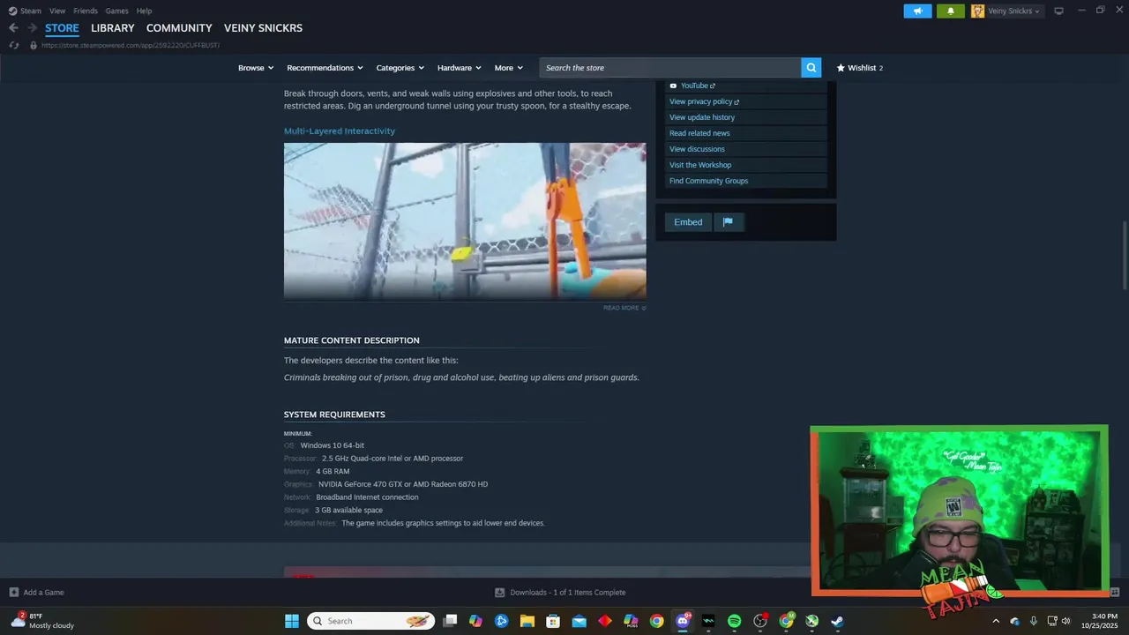Viewport: 1129px width, 635px height.
Task: Open the VEINY SNICKRS profile tab
Action: tap(263, 28)
